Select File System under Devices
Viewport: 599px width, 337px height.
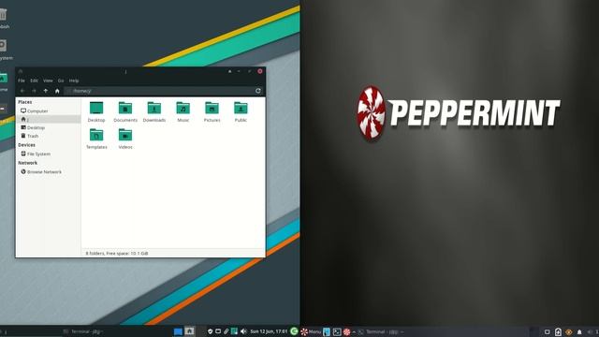click(x=49, y=154)
